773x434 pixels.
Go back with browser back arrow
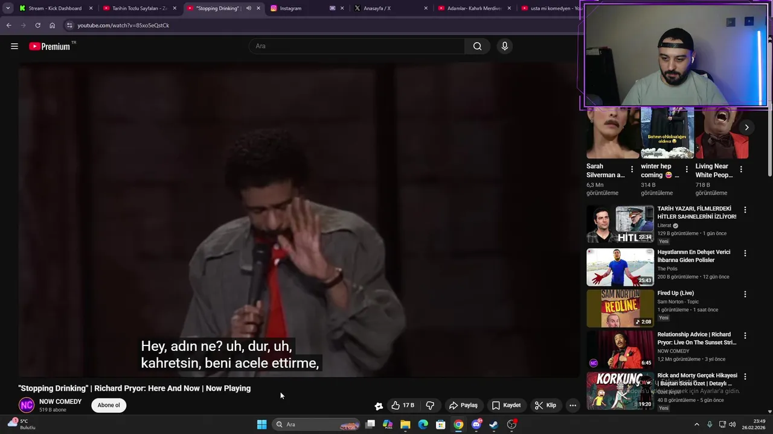[x=8, y=25]
